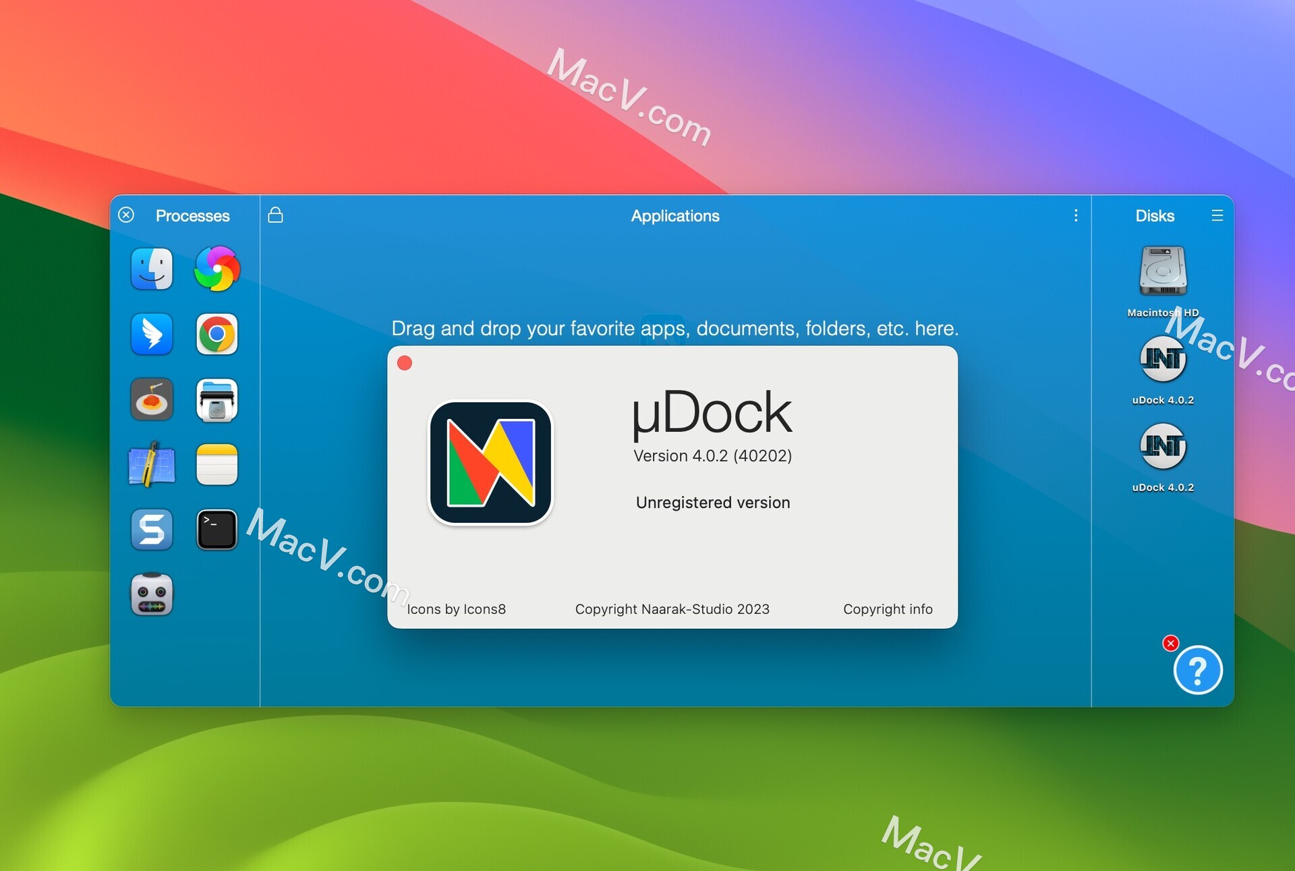Toggle the lock icon in Applications panel
1295x871 pixels.
[x=275, y=215]
